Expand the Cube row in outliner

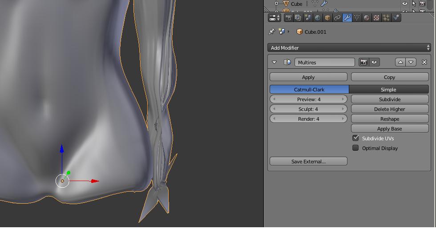pyautogui.click(x=276, y=4)
